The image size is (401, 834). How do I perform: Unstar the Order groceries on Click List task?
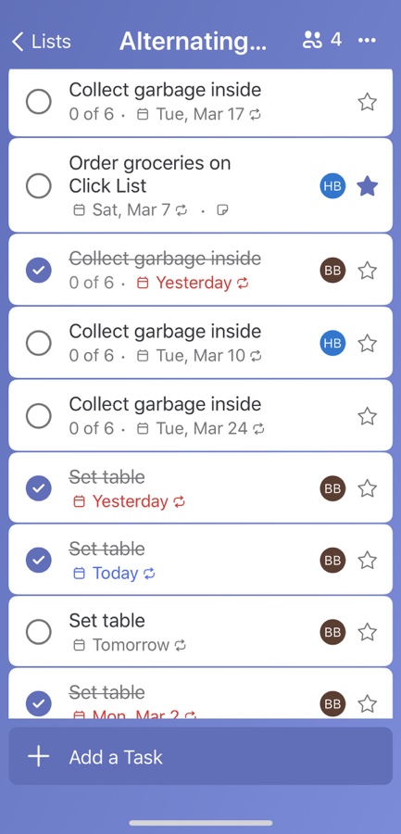point(367,186)
